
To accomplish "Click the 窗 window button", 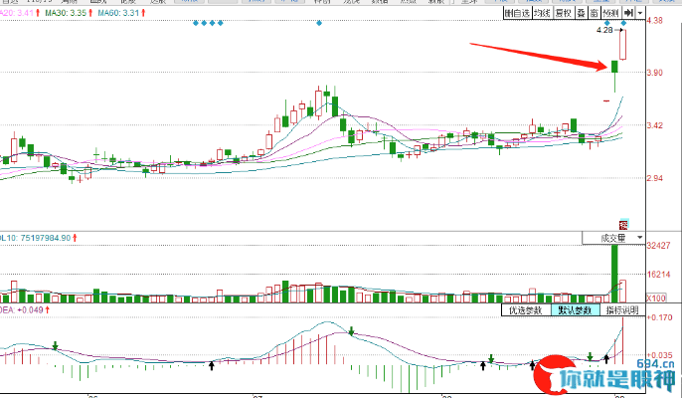I will tap(595, 13).
